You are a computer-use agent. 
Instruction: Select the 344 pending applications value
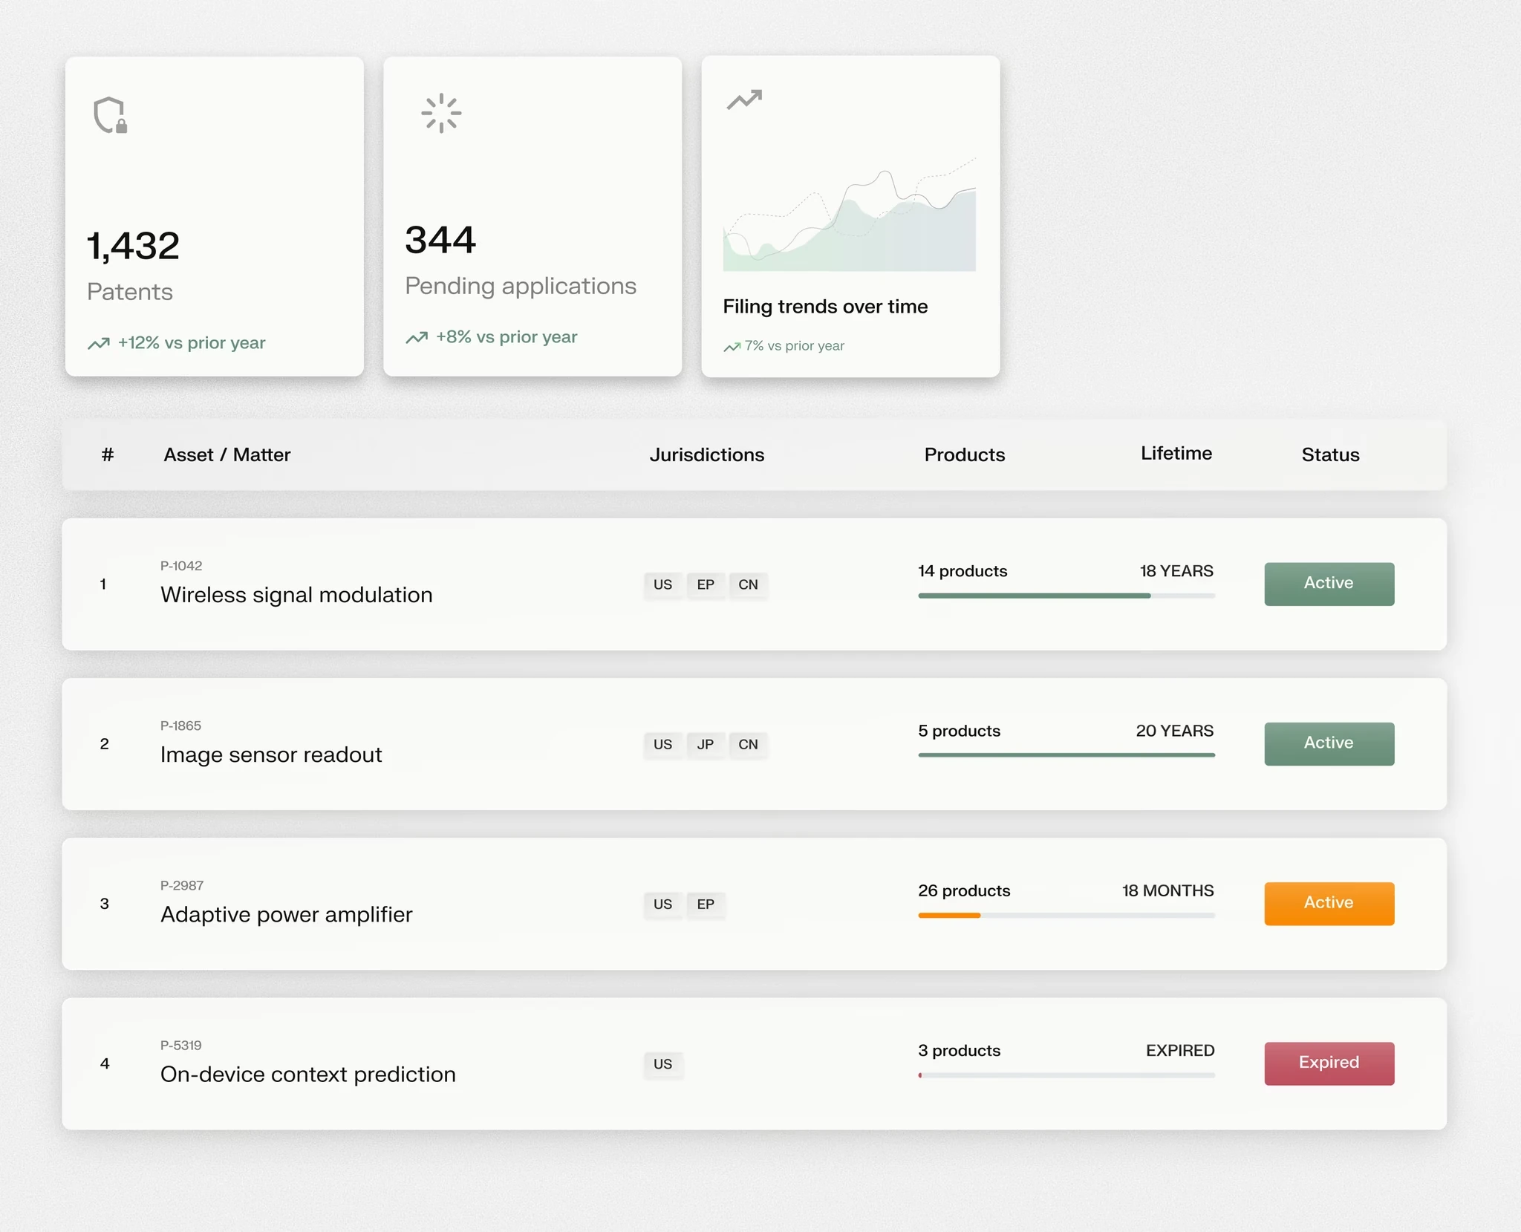[440, 240]
